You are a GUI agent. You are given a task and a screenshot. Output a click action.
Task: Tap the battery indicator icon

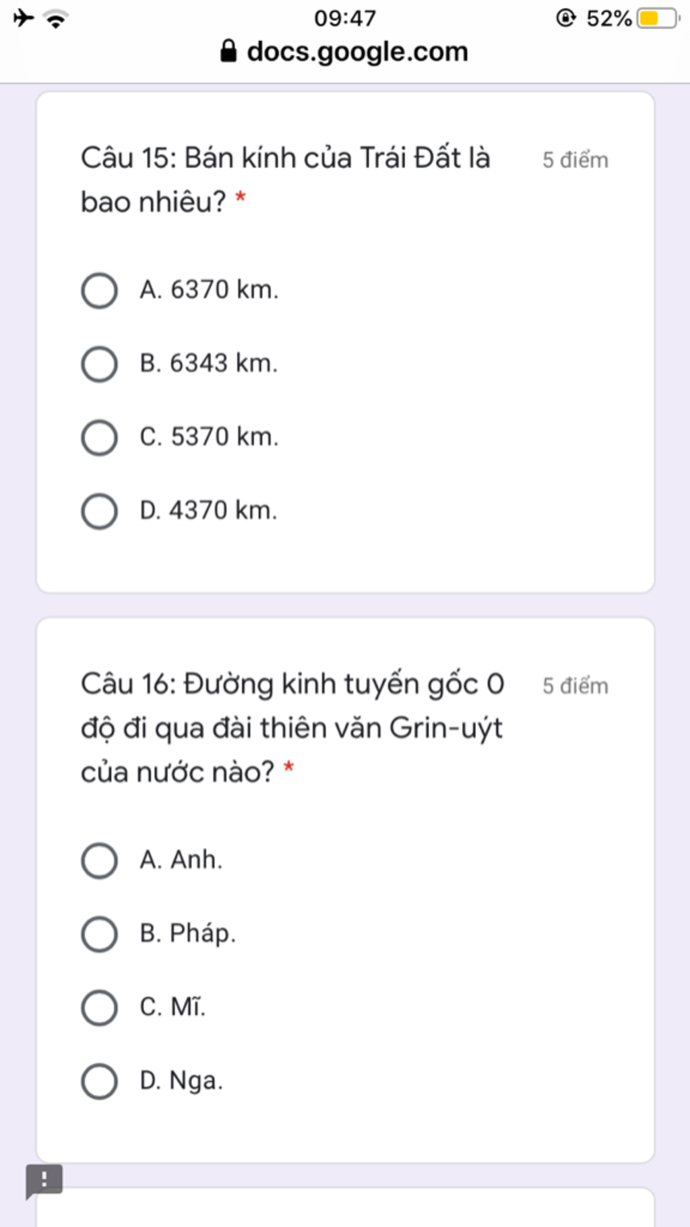coord(658,18)
